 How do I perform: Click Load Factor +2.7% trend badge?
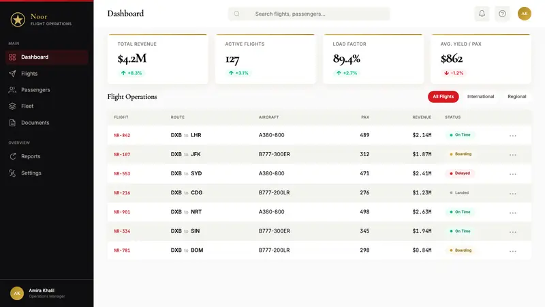coord(347,73)
